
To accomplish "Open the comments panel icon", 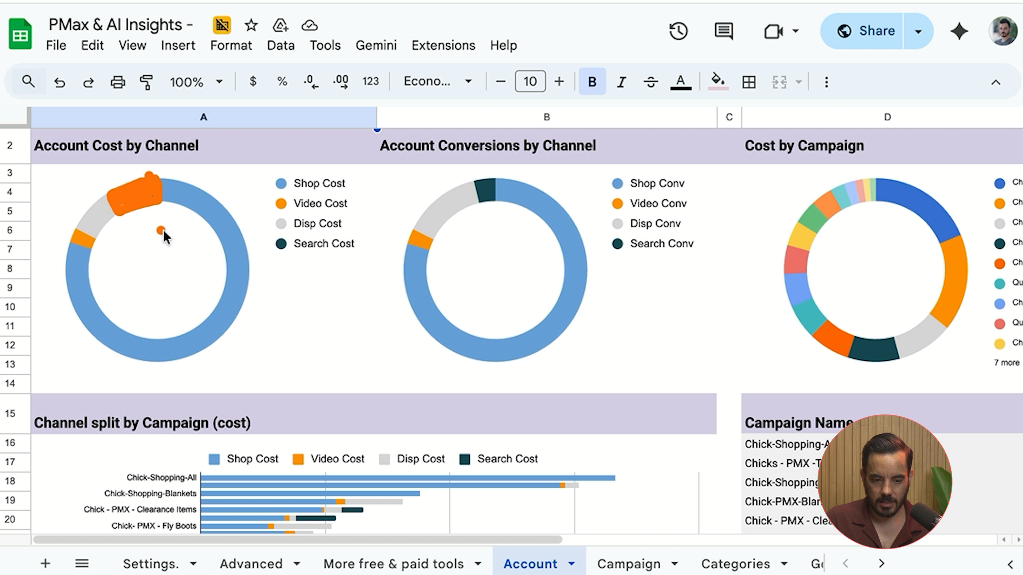I will pos(723,31).
